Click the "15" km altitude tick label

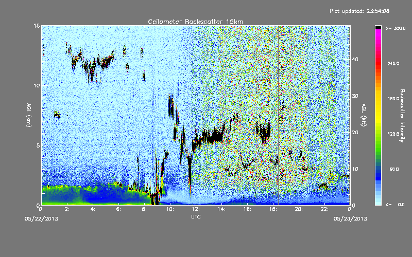(37, 26)
